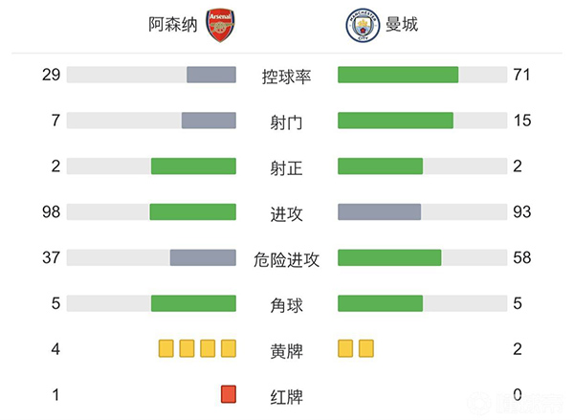Click Arsenal's 进攻 attacks bar
The image size is (574, 420).
pos(192,212)
